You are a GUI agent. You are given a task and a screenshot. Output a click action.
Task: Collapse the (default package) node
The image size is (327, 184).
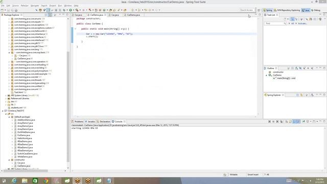tap(9, 117)
